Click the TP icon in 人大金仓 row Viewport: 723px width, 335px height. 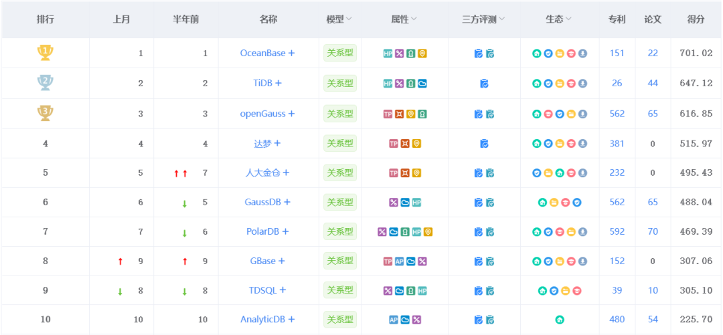pos(394,173)
